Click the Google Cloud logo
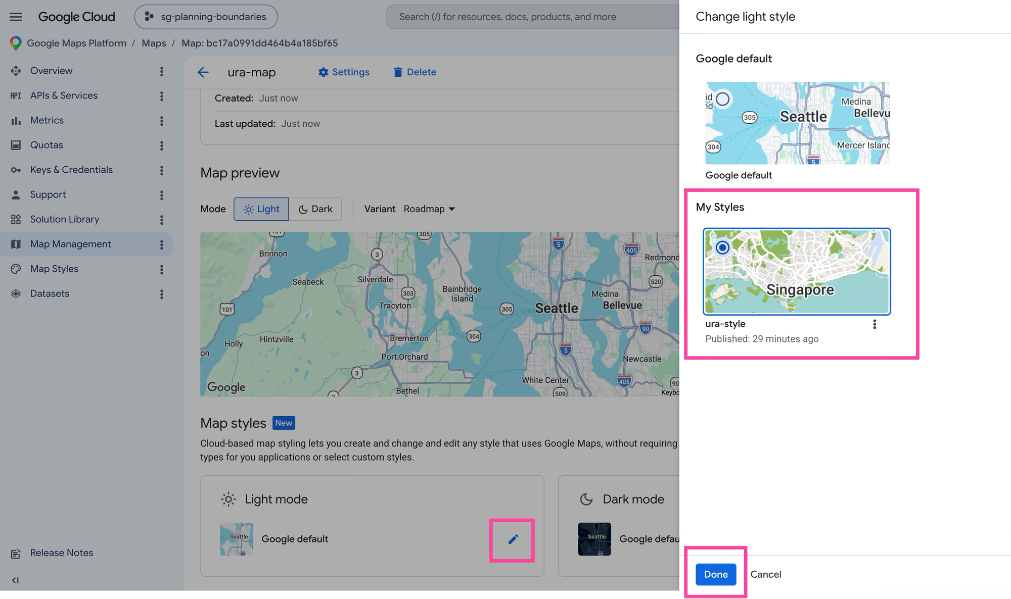The width and height of the screenshot is (1011, 599). click(x=77, y=17)
